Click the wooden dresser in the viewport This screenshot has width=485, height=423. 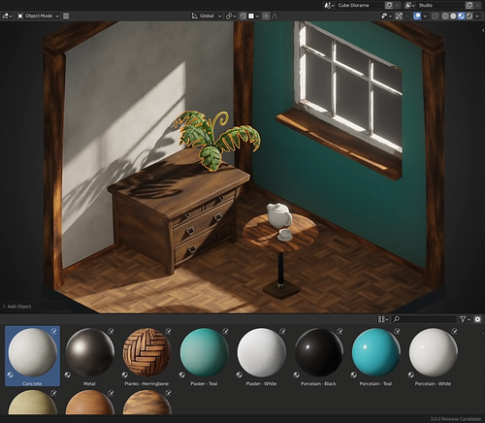coord(178,211)
